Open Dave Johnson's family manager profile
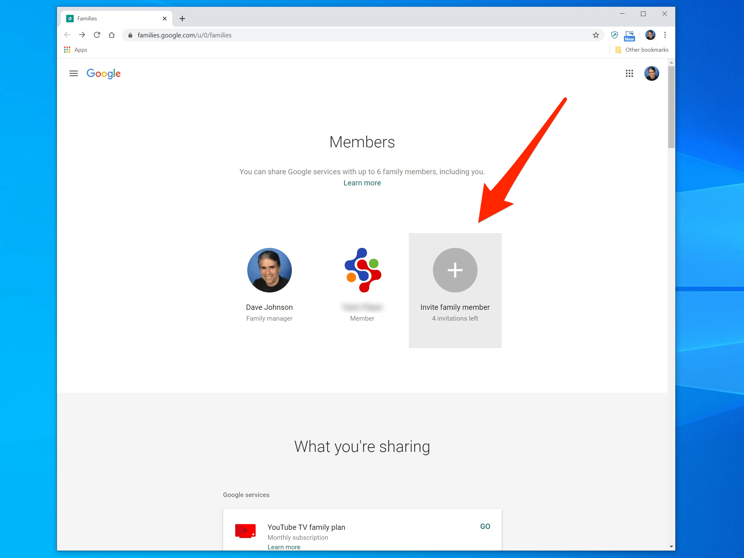744x558 pixels. (x=269, y=270)
